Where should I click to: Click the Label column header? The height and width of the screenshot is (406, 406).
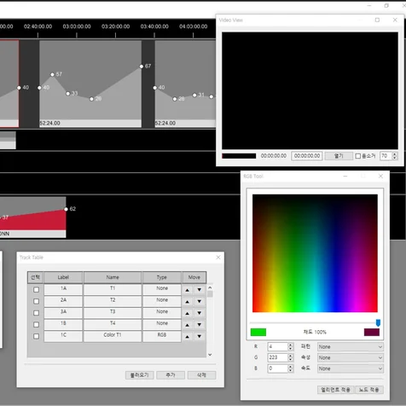pos(63,277)
